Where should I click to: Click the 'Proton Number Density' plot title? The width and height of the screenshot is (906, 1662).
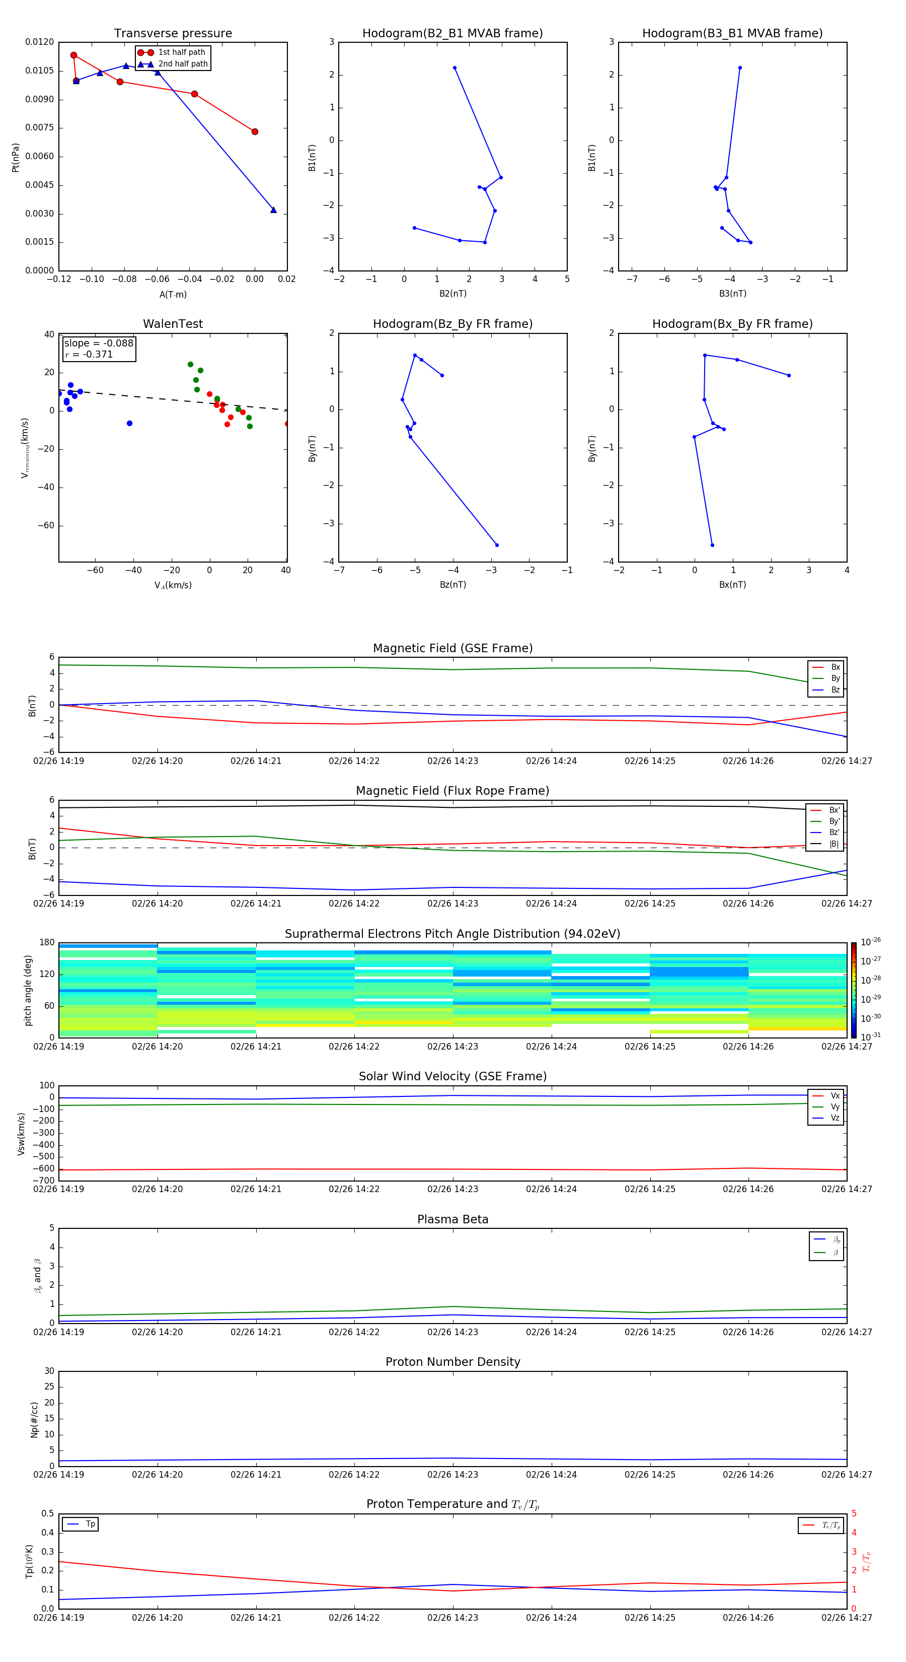[452, 1362]
